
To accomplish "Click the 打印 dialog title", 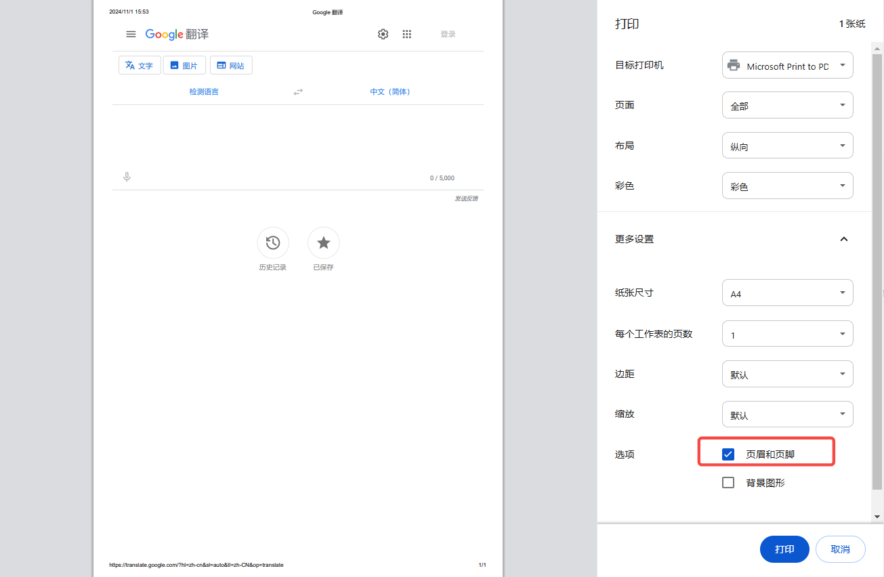I will (x=627, y=24).
